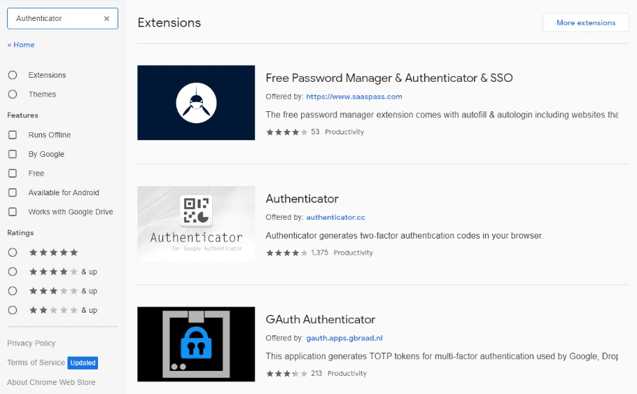Image resolution: width=637 pixels, height=394 pixels.
Task: Check the Free feature filter
Action: 13,174
